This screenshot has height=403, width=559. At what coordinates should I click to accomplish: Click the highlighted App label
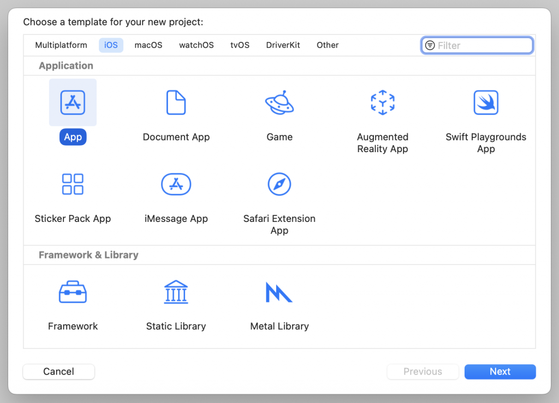point(73,137)
